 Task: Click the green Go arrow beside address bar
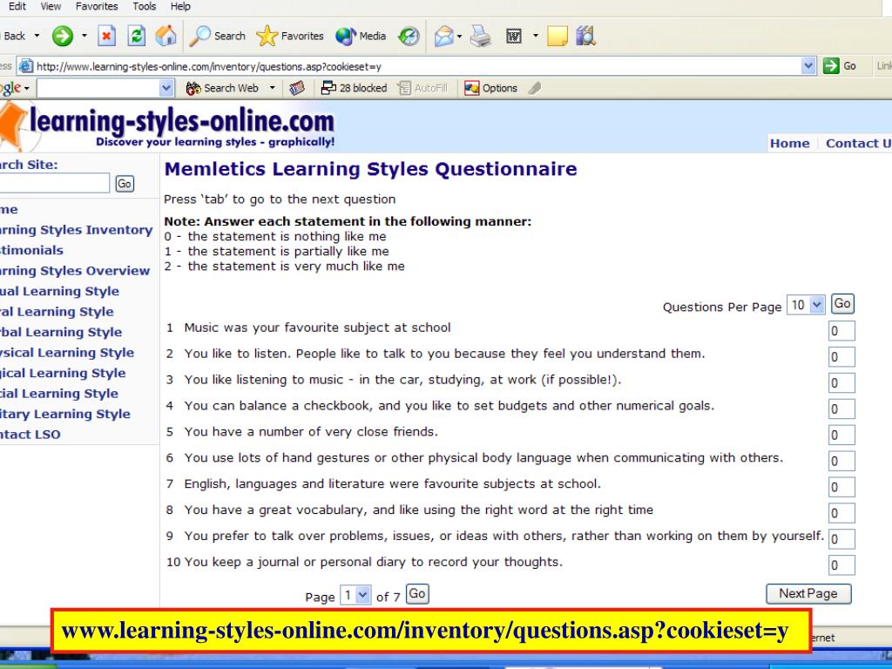pyautogui.click(x=840, y=66)
